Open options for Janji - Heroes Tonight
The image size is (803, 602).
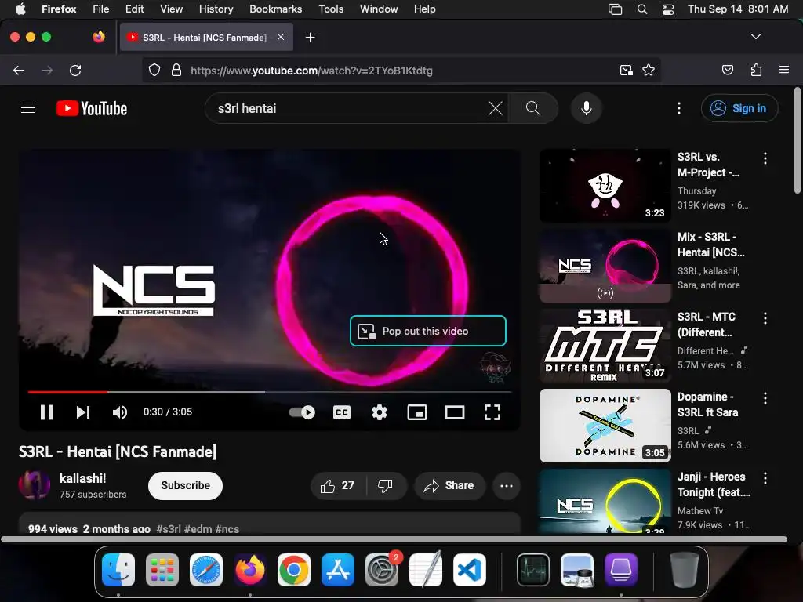point(765,478)
